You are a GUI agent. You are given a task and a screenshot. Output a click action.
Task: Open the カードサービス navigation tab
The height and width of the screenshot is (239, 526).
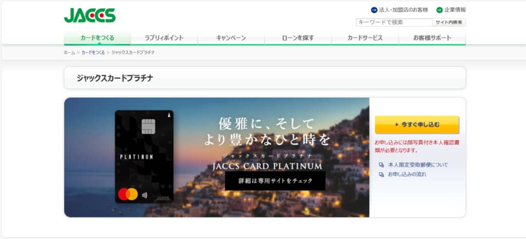(x=365, y=38)
